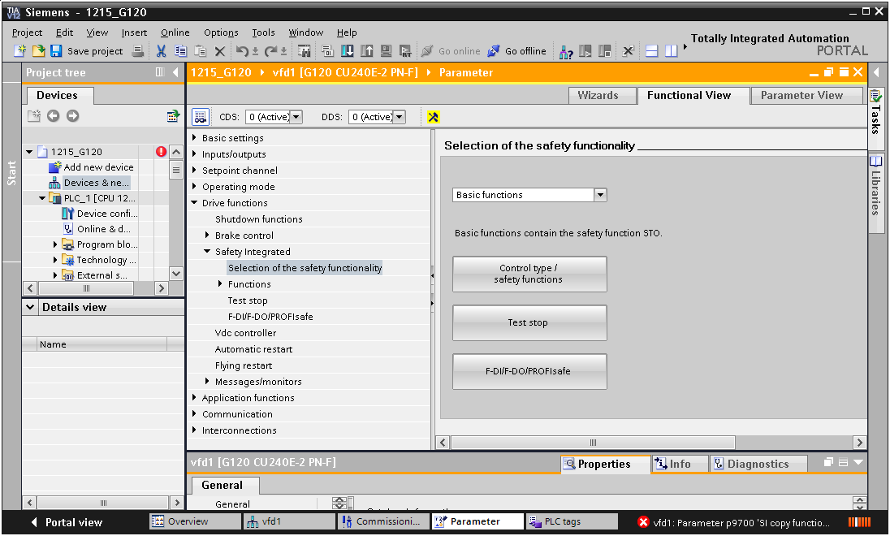Click the Download to device icon
890x536 pixels.
(348, 51)
